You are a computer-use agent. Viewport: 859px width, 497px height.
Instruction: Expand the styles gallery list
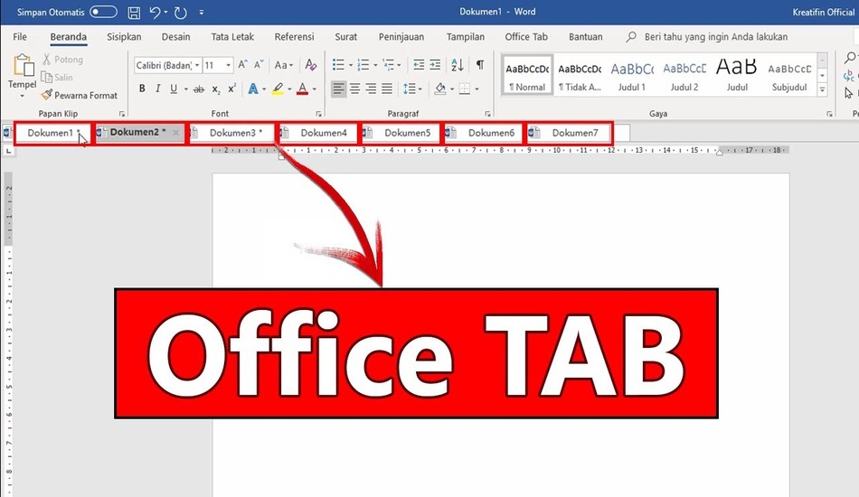pyautogui.click(x=822, y=90)
